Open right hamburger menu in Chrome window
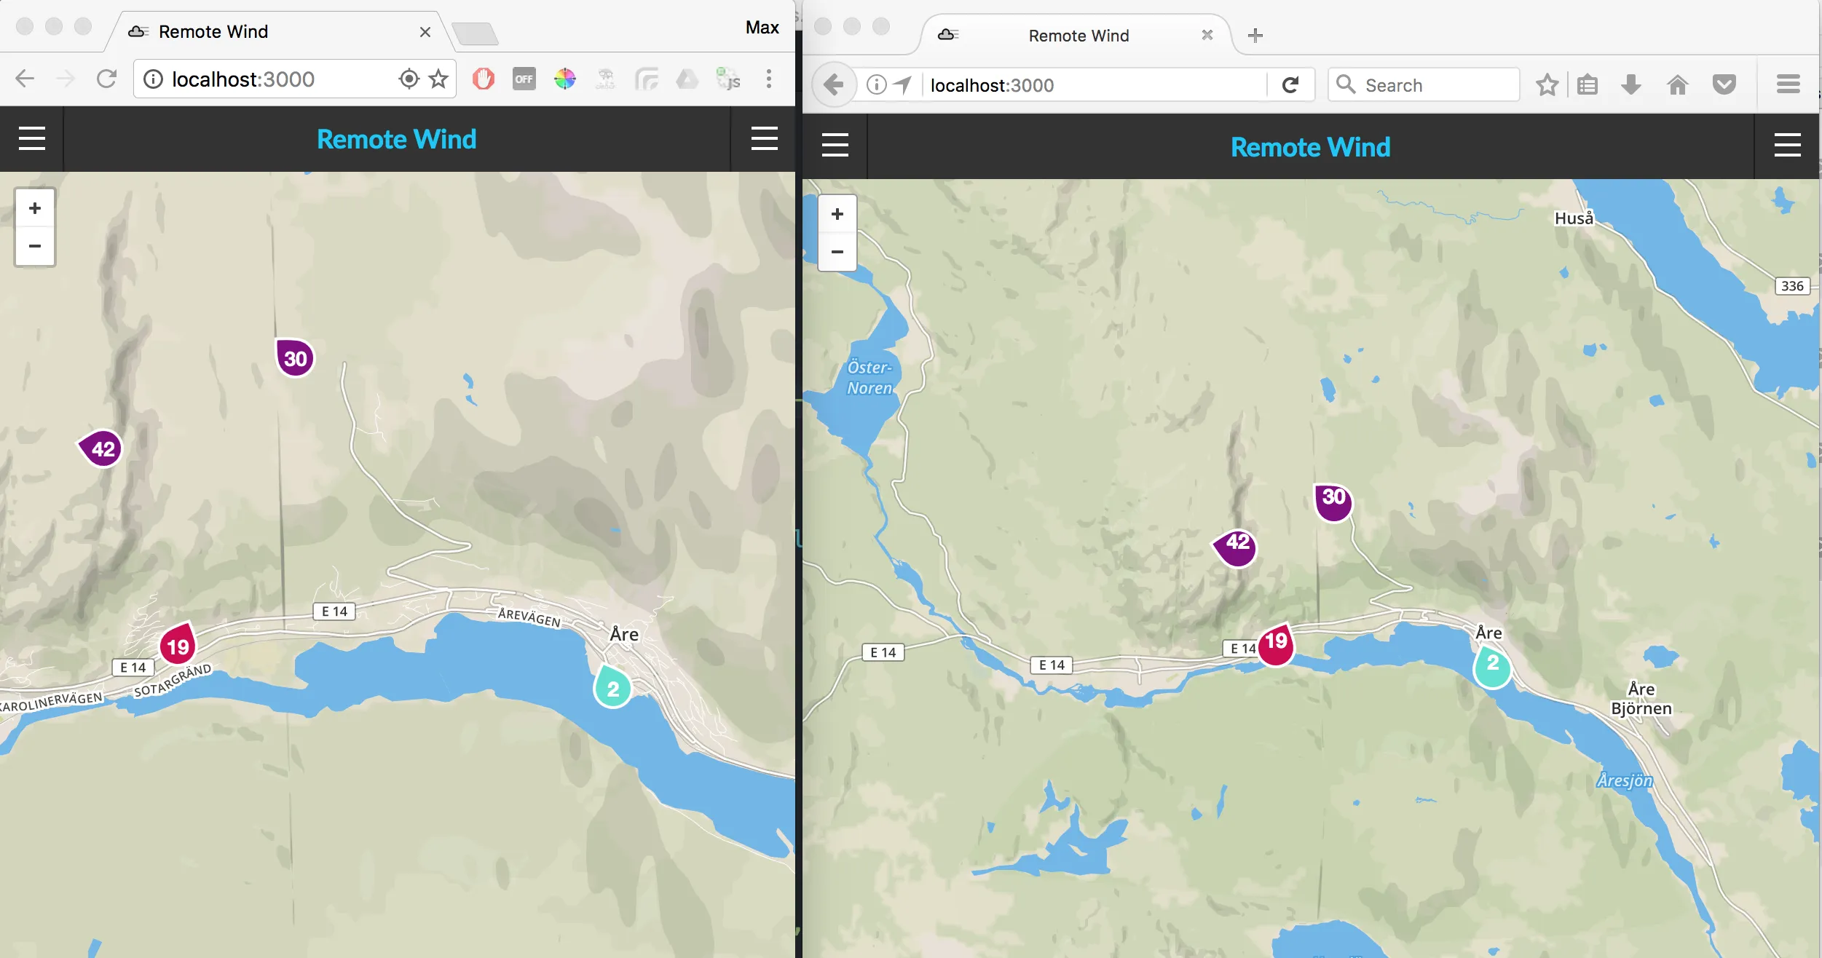 tap(764, 138)
